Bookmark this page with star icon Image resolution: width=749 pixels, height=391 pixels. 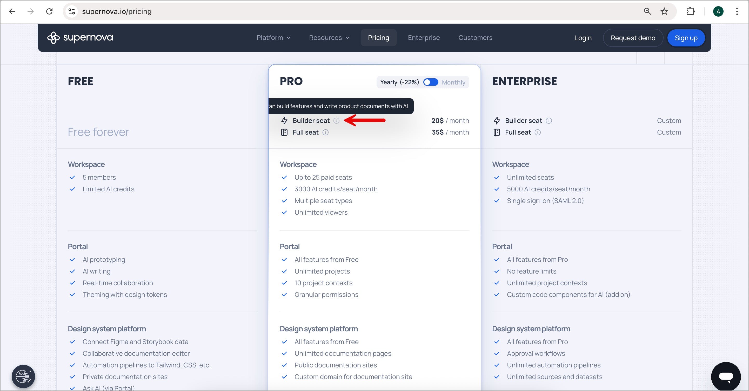[664, 12]
